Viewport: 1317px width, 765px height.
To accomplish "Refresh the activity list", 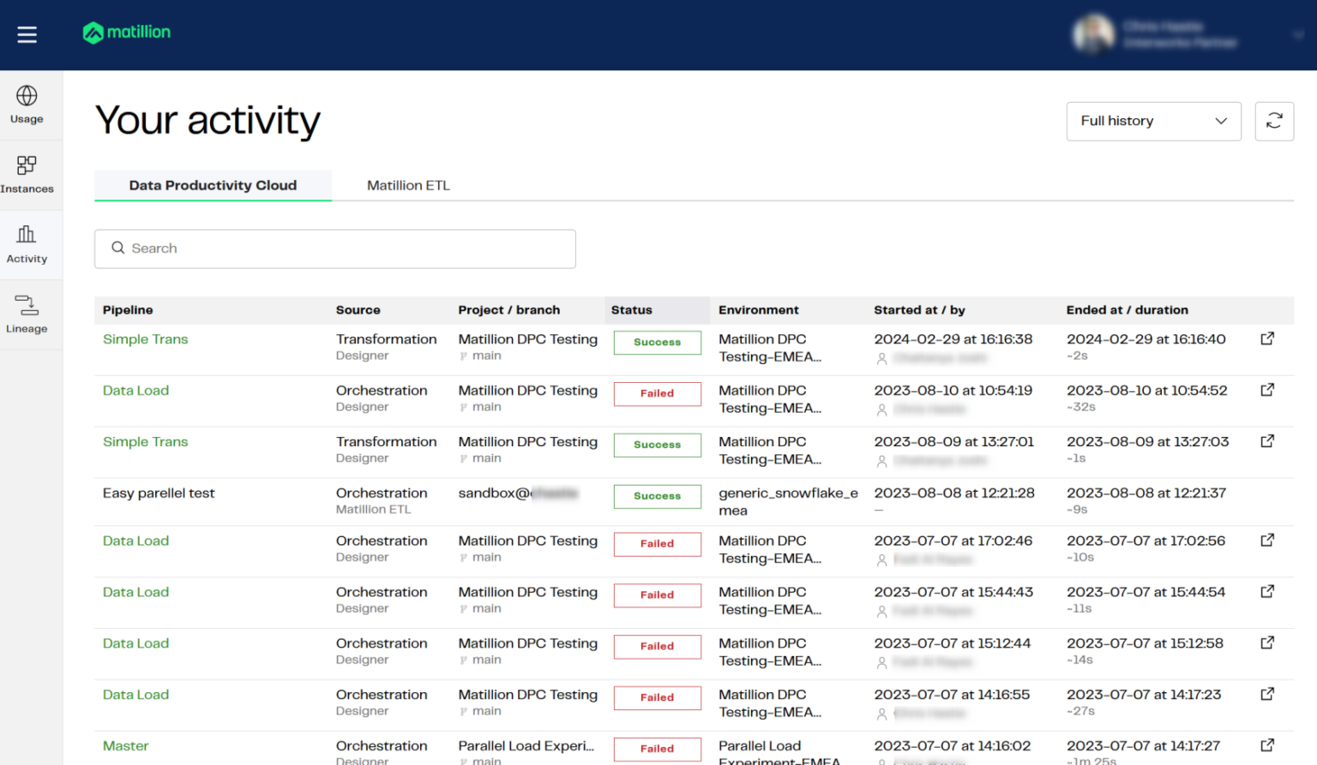I will pos(1274,121).
